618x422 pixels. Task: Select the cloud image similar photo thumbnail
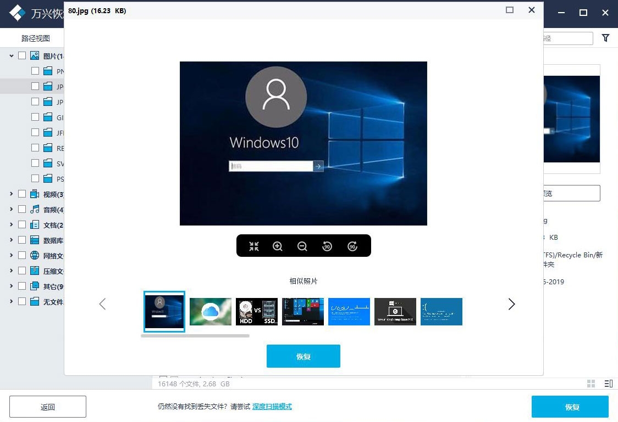click(x=211, y=311)
